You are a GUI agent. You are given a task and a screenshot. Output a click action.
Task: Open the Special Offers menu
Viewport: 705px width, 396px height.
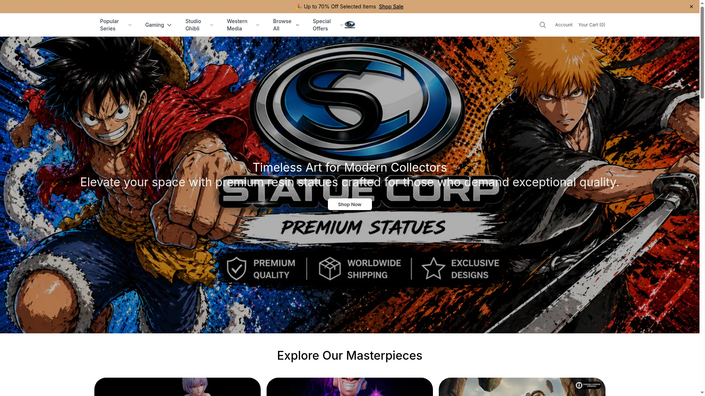(322, 25)
